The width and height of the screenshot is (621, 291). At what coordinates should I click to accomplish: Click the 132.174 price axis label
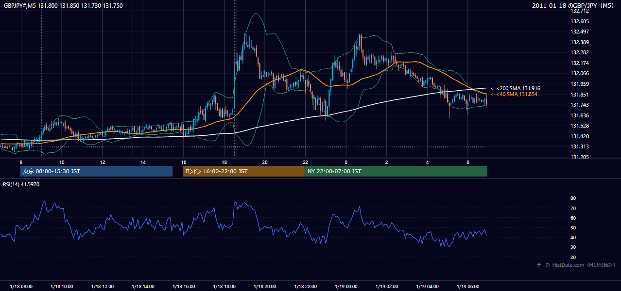click(x=580, y=63)
